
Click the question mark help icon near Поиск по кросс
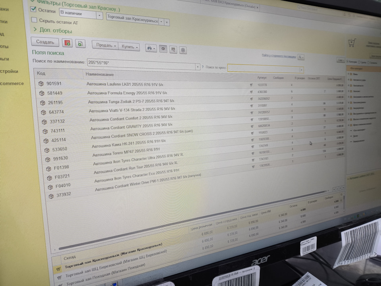tap(202, 67)
